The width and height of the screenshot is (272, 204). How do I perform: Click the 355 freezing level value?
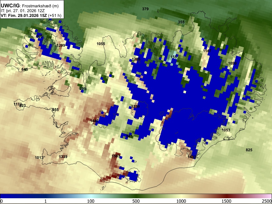181,22
